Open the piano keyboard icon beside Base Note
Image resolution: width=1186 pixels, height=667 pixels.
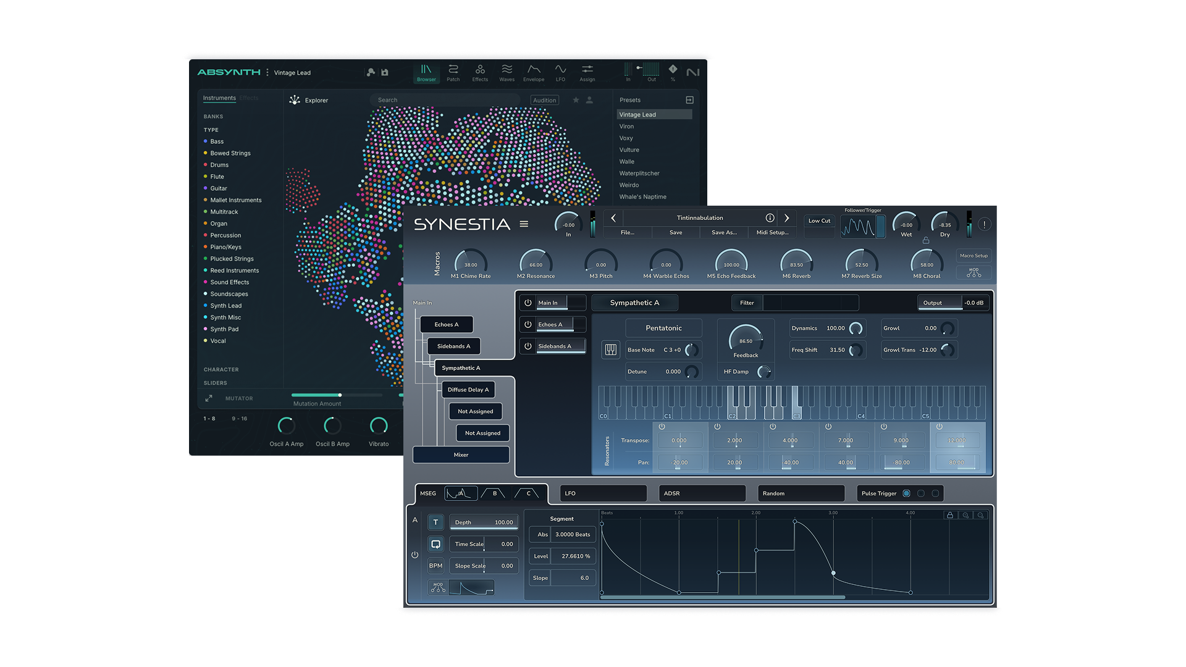point(610,350)
